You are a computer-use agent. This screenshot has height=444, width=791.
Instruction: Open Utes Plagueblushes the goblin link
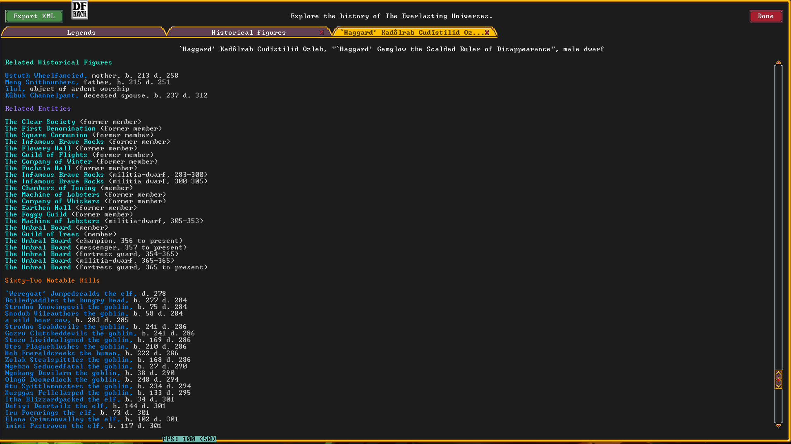click(67, 347)
